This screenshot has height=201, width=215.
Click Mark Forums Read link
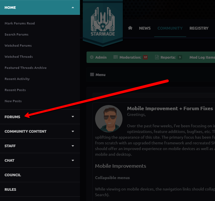(20, 23)
